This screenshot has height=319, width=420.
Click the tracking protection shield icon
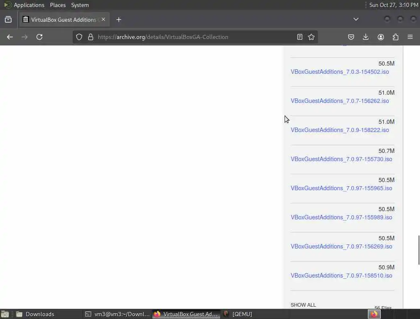tap(79, 37)
